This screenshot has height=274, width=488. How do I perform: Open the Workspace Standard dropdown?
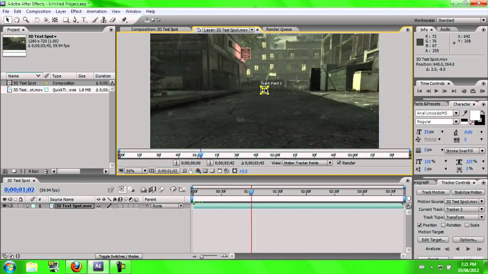click(x=461, y=20)
